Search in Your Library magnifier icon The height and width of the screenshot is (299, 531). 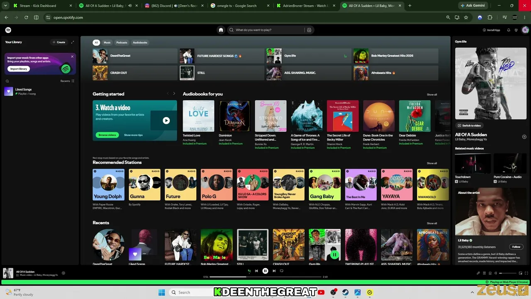tap(7, 81)
